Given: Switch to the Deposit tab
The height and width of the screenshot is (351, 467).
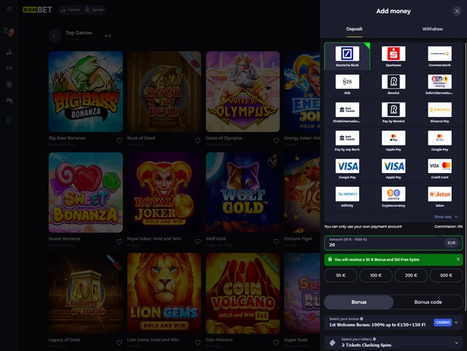Looking at the screenshot, I should (x=354, y=30).
